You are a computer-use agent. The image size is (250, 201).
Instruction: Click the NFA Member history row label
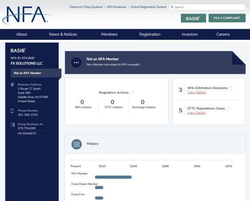click(80, 174)
